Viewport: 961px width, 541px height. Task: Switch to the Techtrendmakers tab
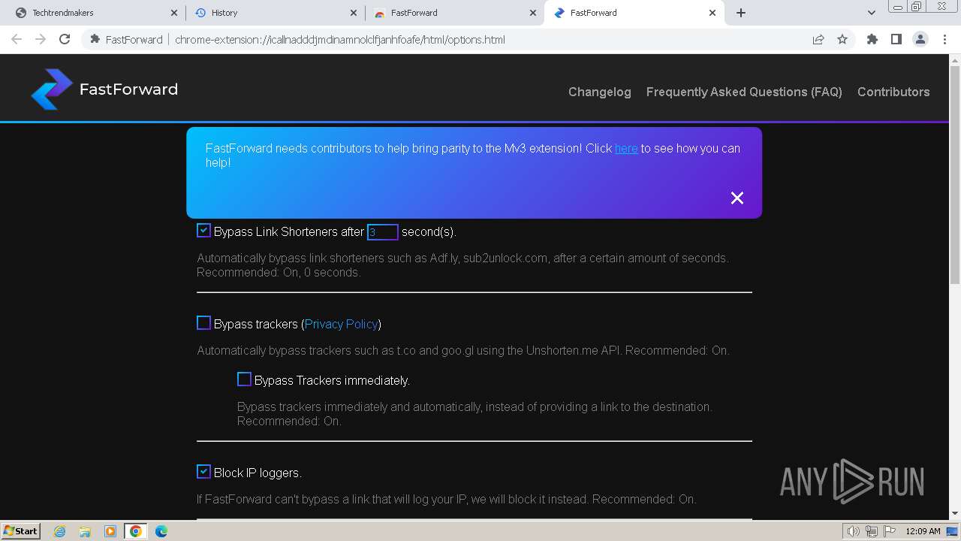point(95,13)
